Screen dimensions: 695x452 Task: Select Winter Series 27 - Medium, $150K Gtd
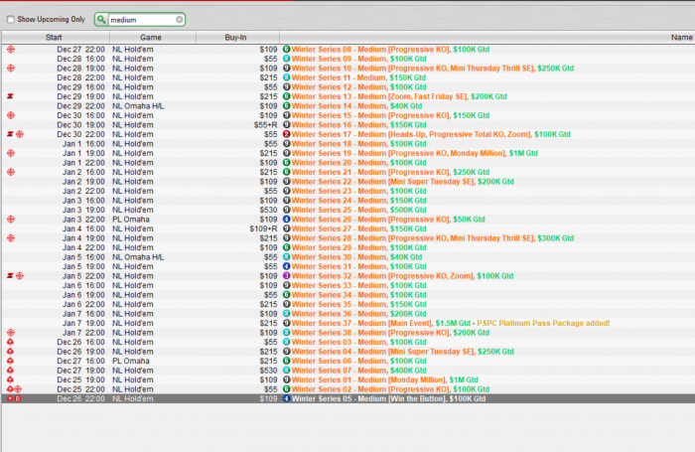359,228
